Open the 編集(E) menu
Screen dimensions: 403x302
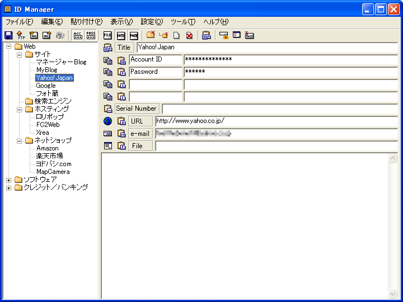[52, 22]
